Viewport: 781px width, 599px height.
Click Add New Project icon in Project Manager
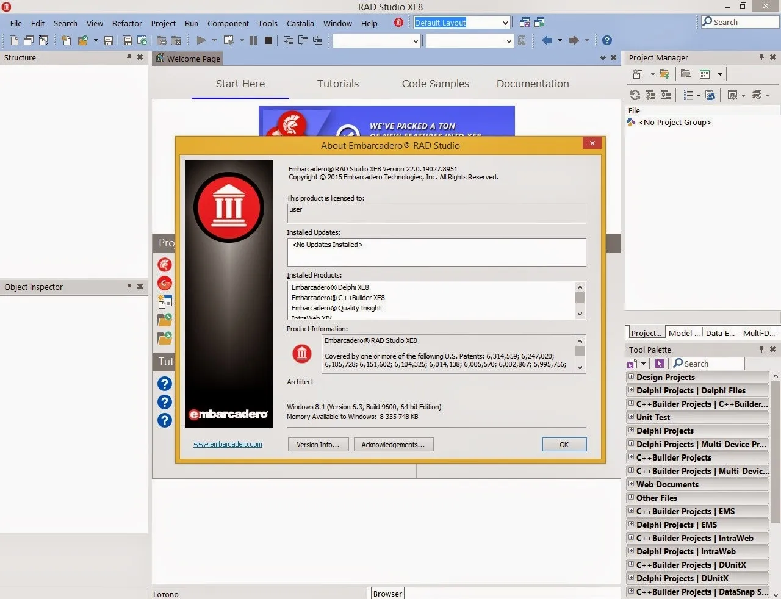(x=638, y=74)
